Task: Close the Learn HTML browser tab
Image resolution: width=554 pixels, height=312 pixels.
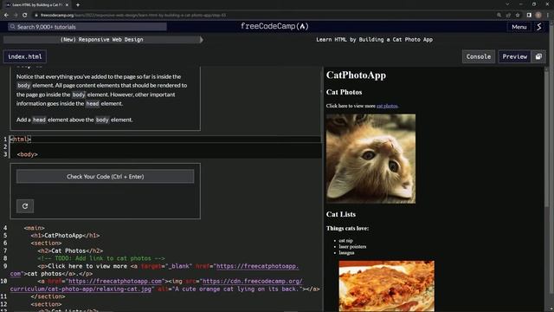Action: (68, 5)
